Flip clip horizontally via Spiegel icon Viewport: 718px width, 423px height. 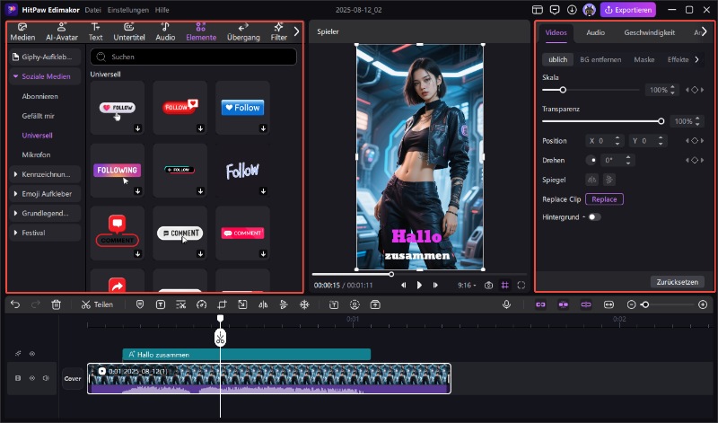[592, 180]
